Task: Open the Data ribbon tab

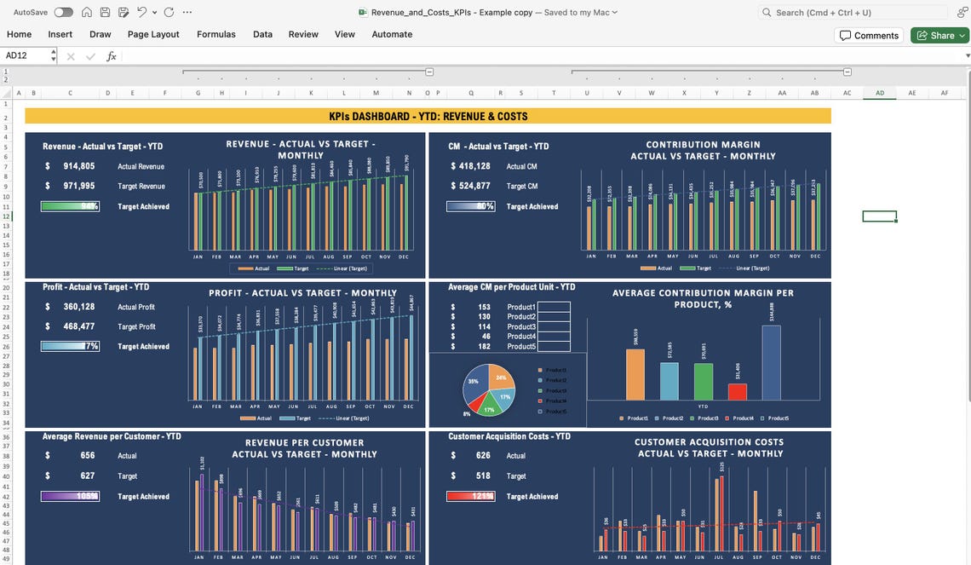Action: (261, 34)
